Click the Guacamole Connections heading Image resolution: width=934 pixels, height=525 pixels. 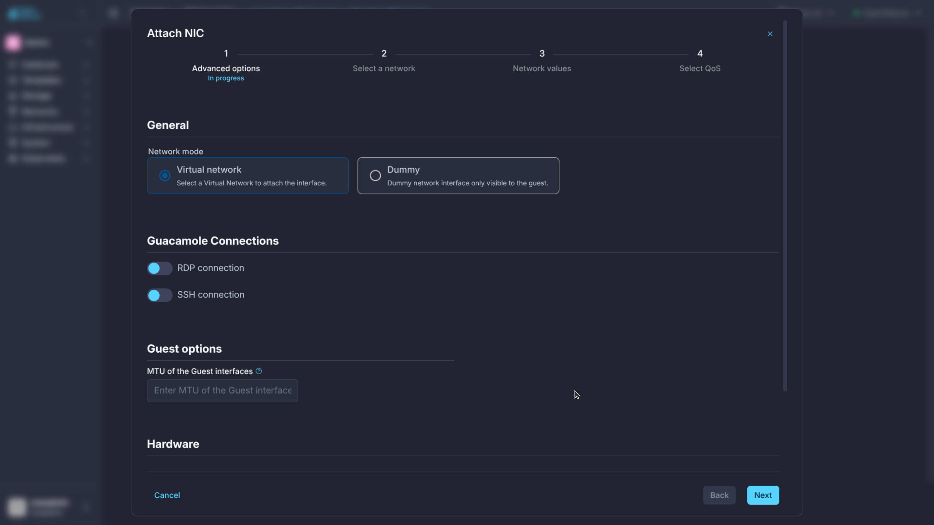point(212,240)
